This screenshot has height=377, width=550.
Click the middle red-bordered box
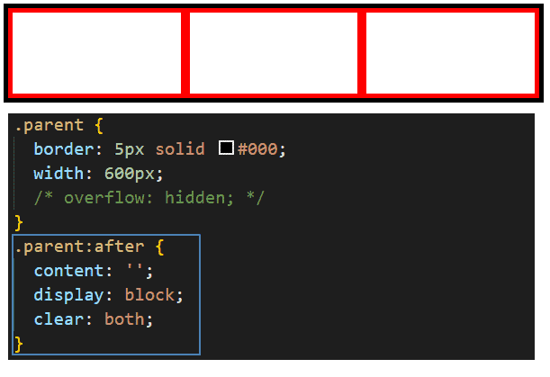click(x=274, y=53)
